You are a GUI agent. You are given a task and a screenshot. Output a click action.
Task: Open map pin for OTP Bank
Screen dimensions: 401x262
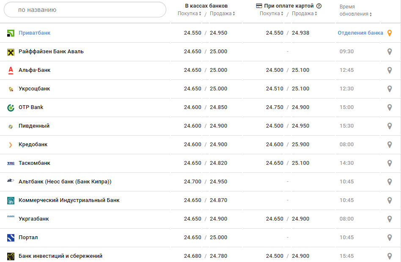pos(390,107)
